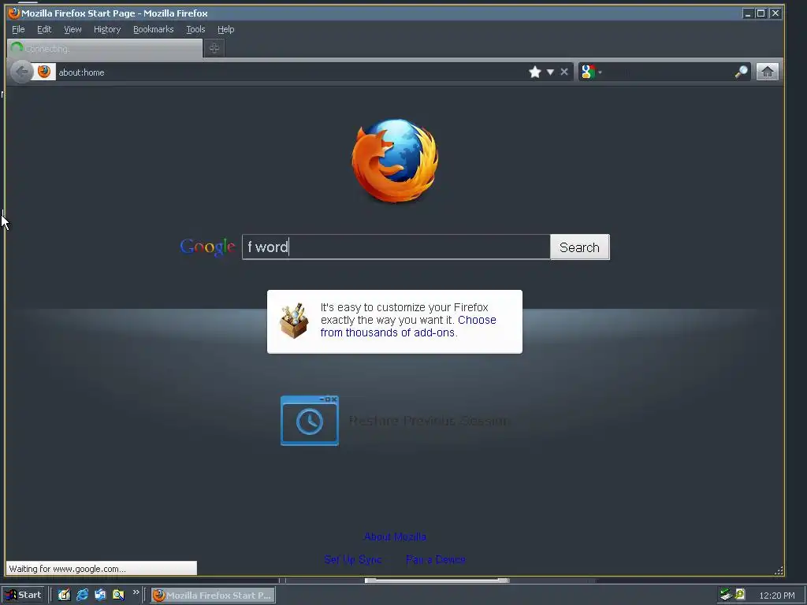807x605 pixels.
Task: Launch first quick launch icon next to Start
Action: (64, 596)
